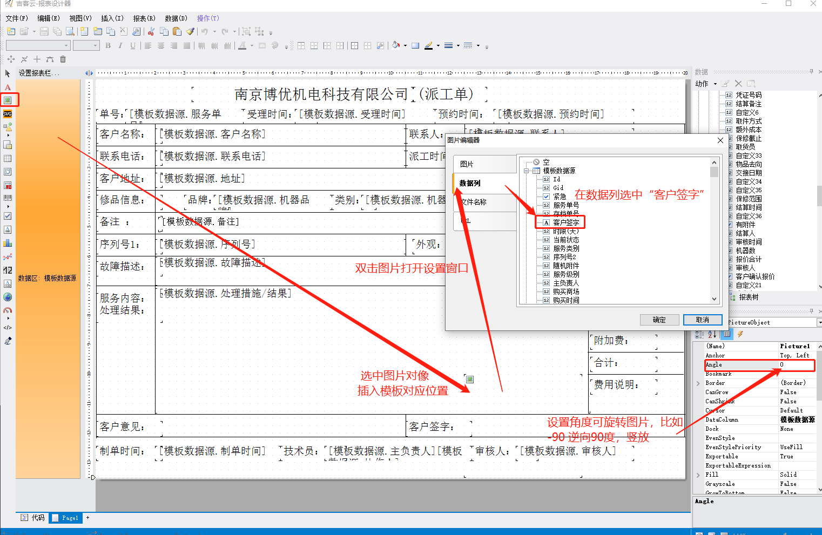The height and width of the screenshot is (535, 822).
Task: Select the Subreport object tool
Action: click(x=8, y=145)
